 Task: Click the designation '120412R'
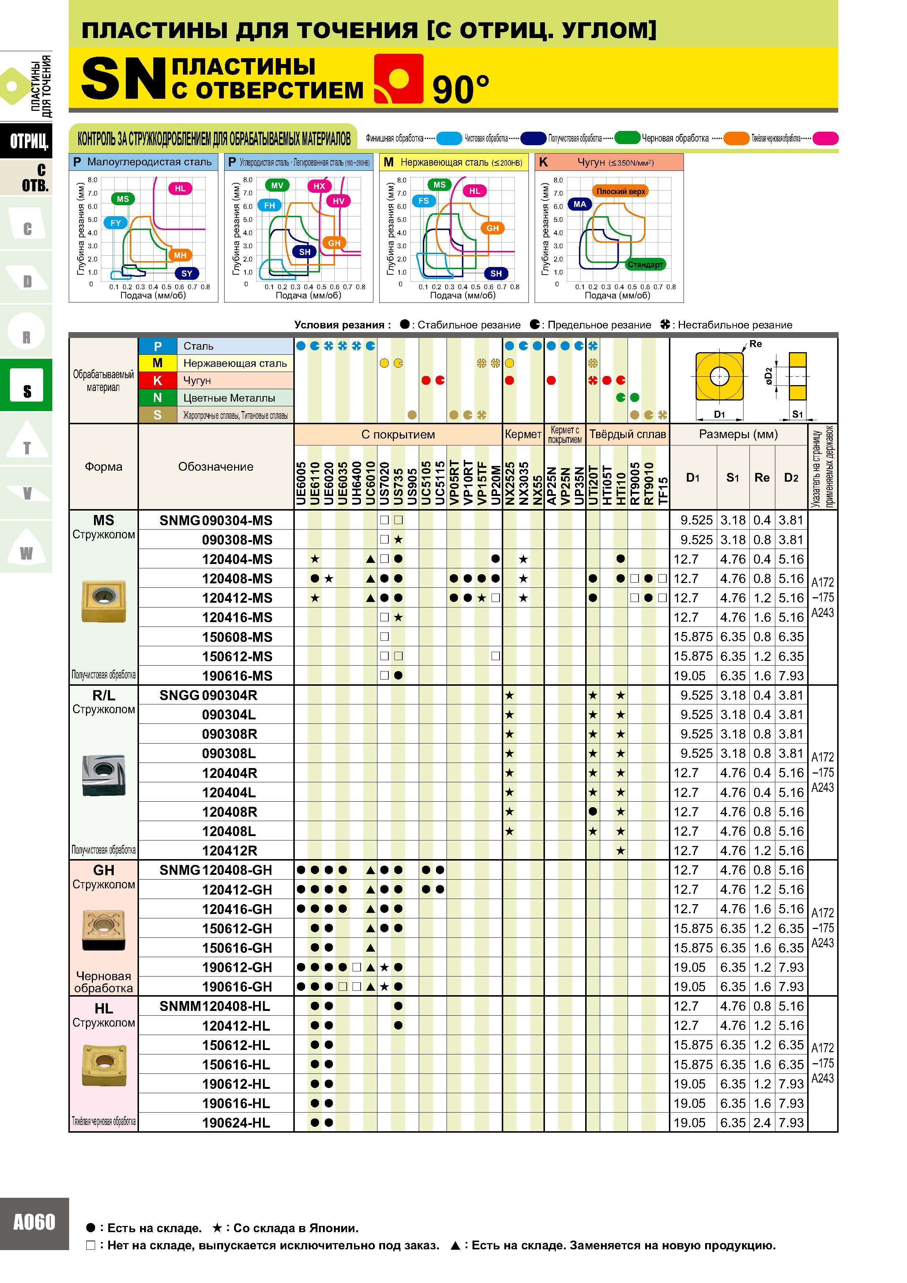[229, 850]
